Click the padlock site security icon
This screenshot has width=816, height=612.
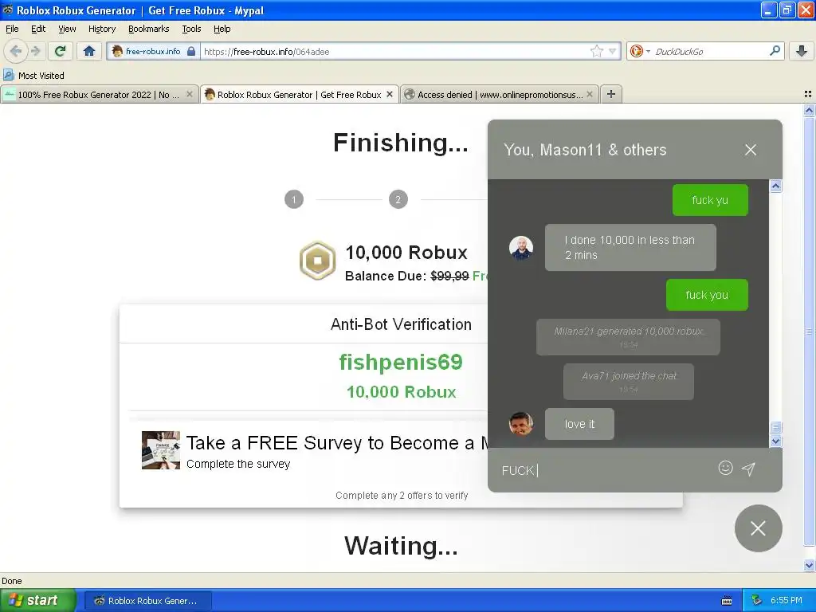191,51
